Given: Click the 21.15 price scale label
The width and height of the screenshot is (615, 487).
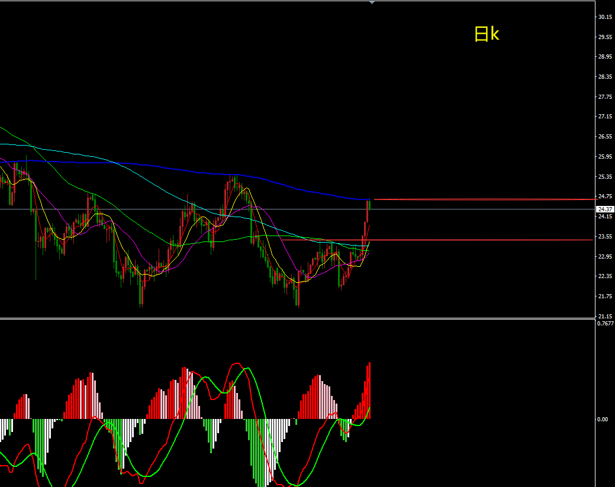Looking at the screenshot, I should pos(605,316).
